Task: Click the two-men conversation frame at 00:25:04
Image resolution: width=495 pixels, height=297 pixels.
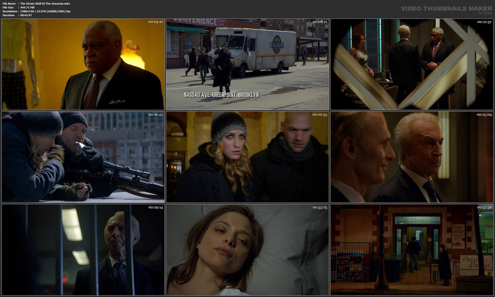Action: 412,156
